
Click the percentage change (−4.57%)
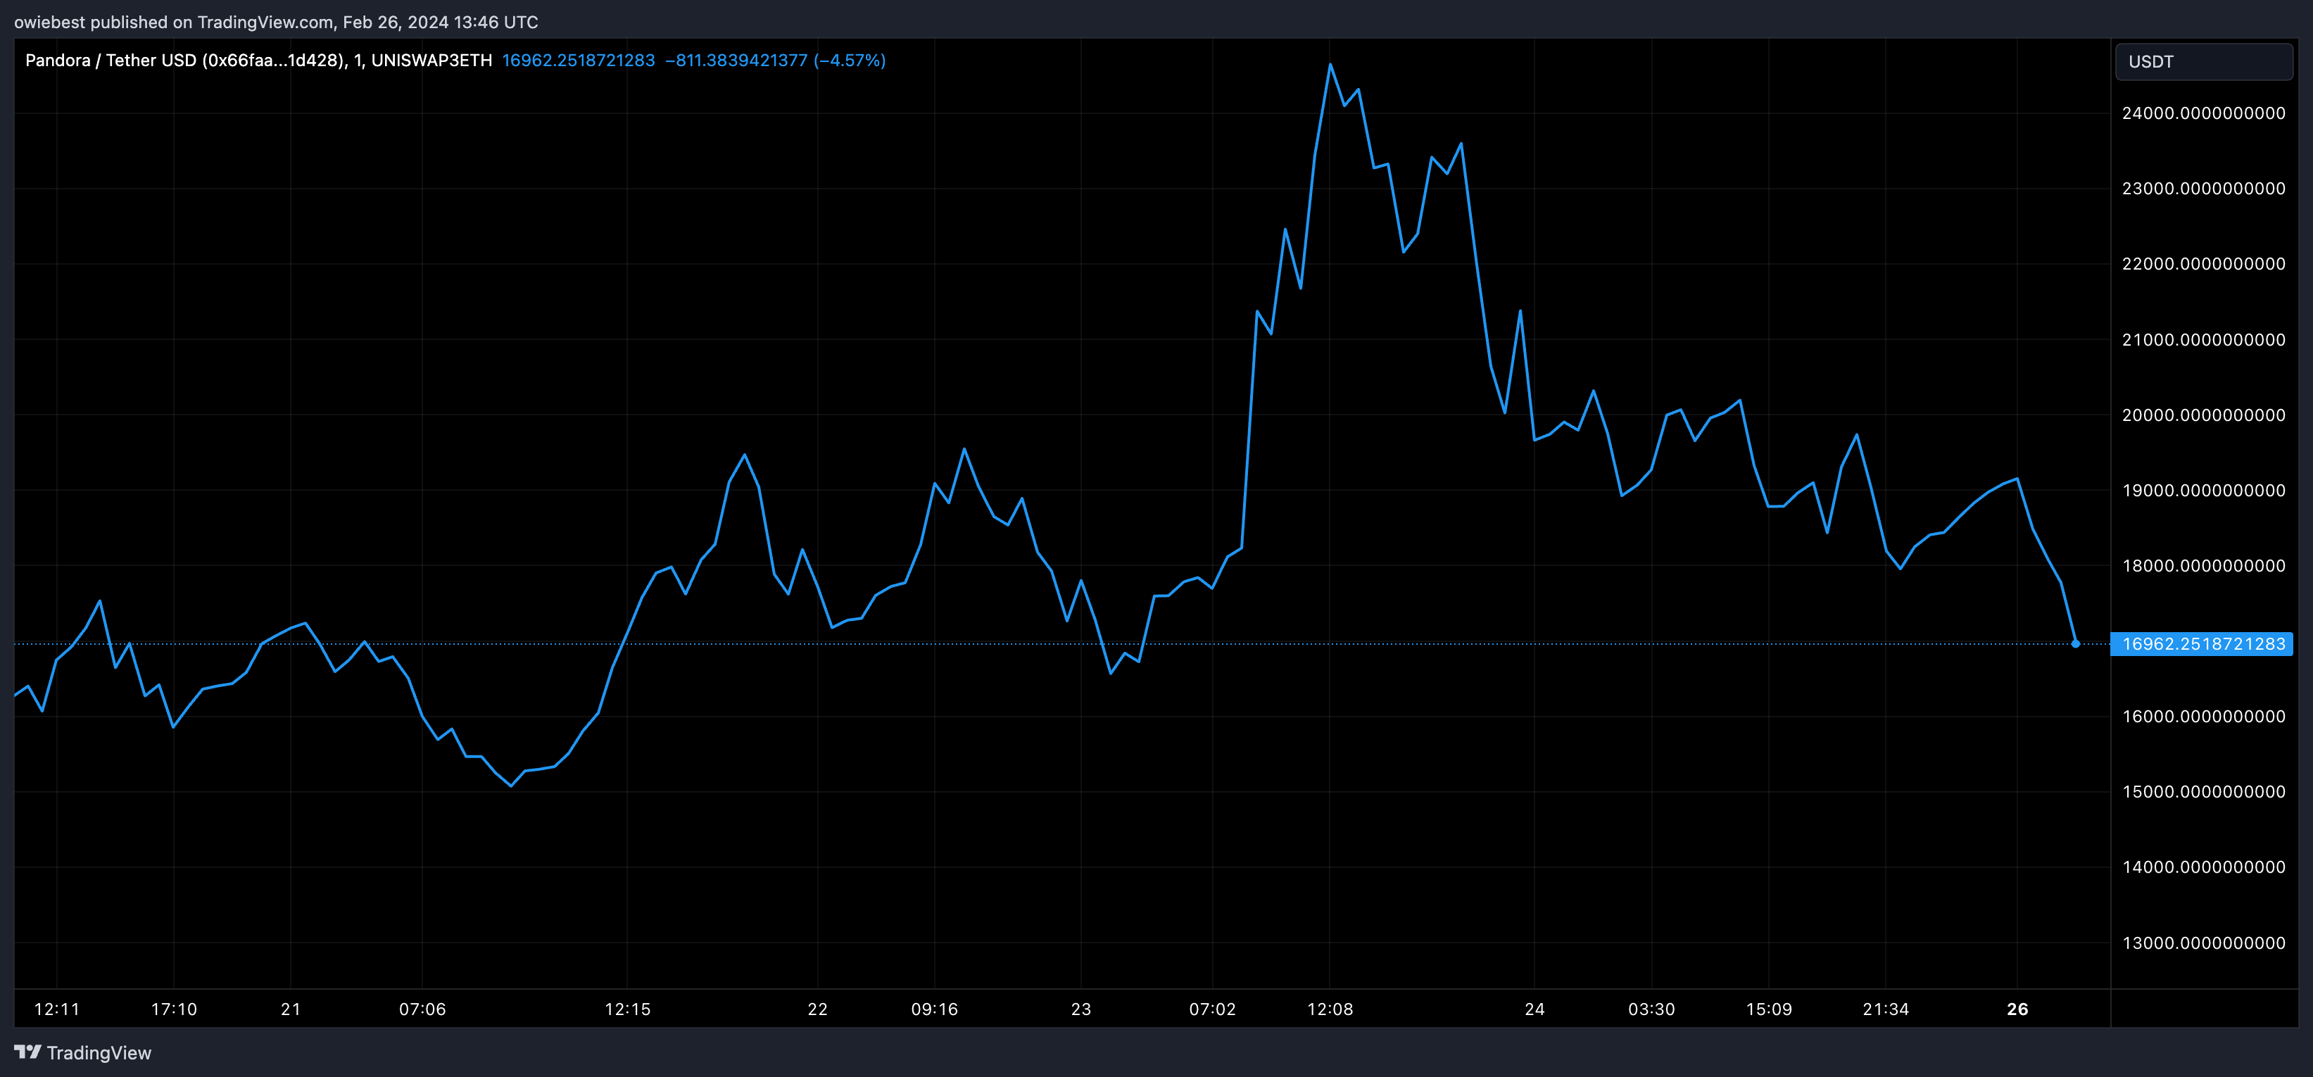coord(850,60)
